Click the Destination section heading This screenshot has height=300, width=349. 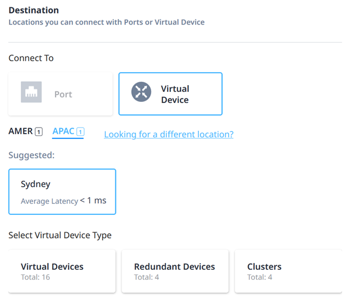34,10
